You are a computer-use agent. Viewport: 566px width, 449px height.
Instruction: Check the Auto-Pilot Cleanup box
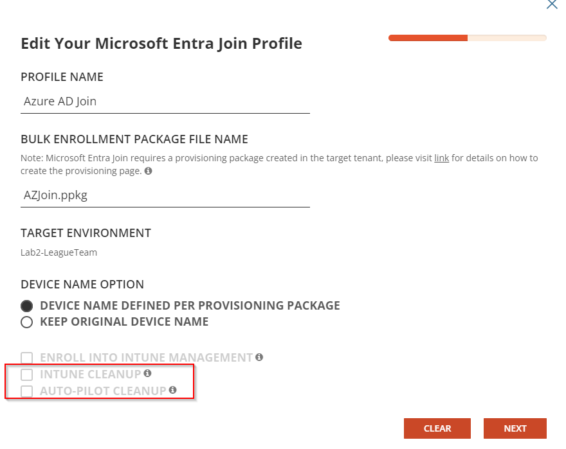tap(26, 391)
